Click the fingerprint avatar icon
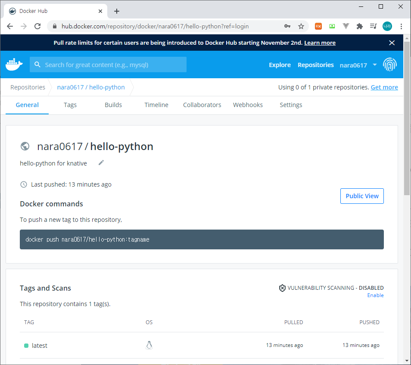 click(x=389, y=64)
